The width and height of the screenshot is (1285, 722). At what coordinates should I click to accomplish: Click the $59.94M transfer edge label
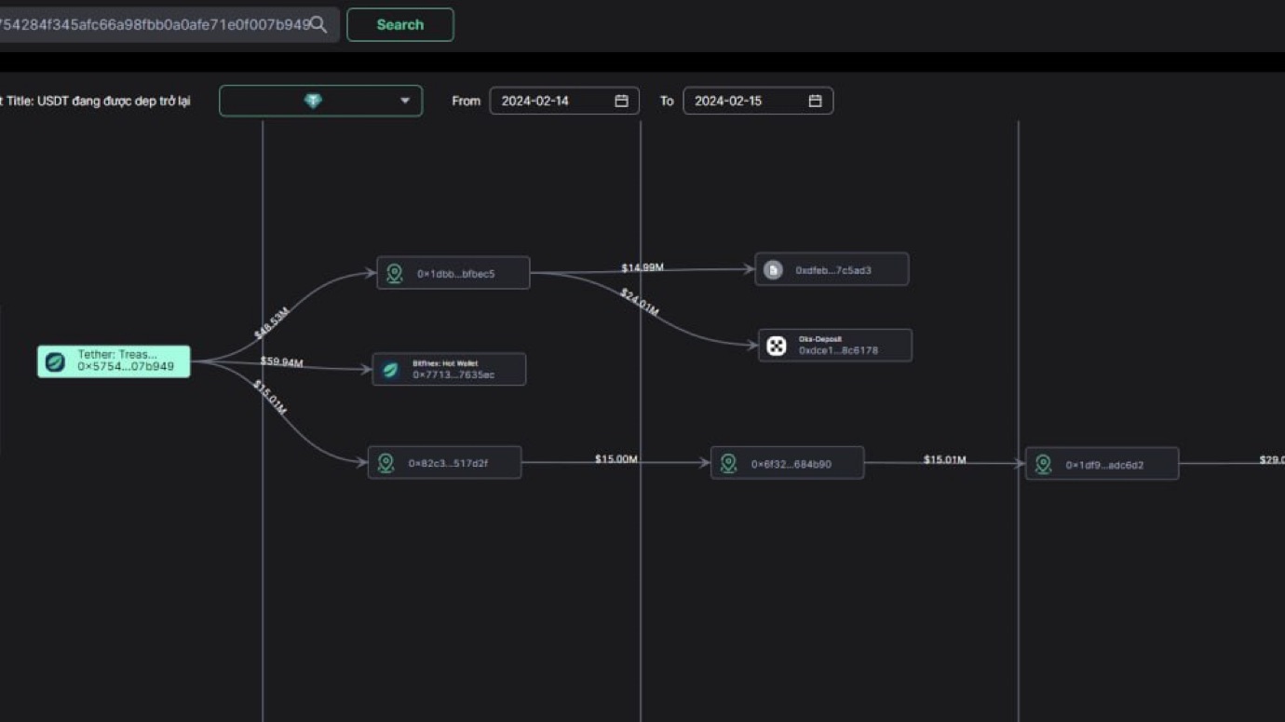click(281, 361)
